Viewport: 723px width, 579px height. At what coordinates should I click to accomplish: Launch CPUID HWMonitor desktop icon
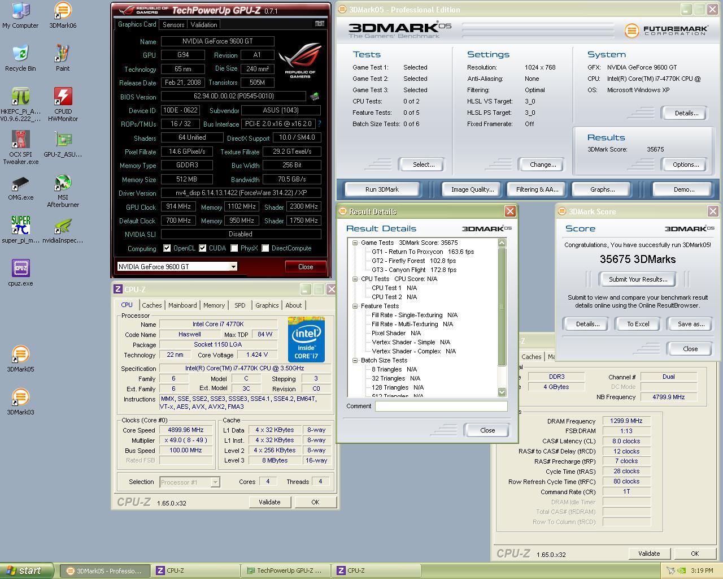pyautogui.click(x=63, y=105)
